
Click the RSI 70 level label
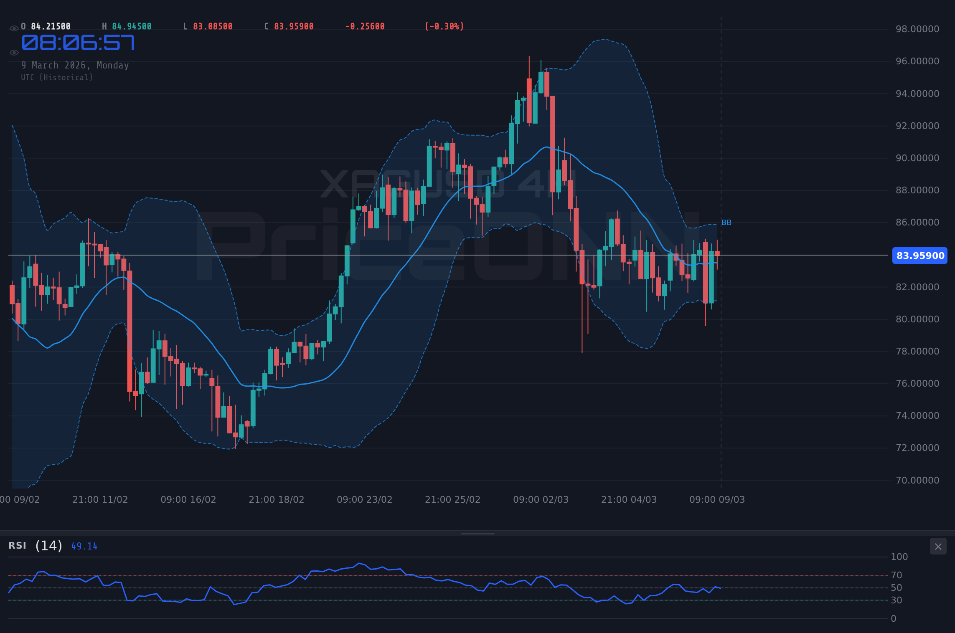point(897,575)
